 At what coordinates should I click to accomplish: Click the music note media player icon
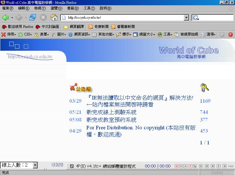(72, 166)
